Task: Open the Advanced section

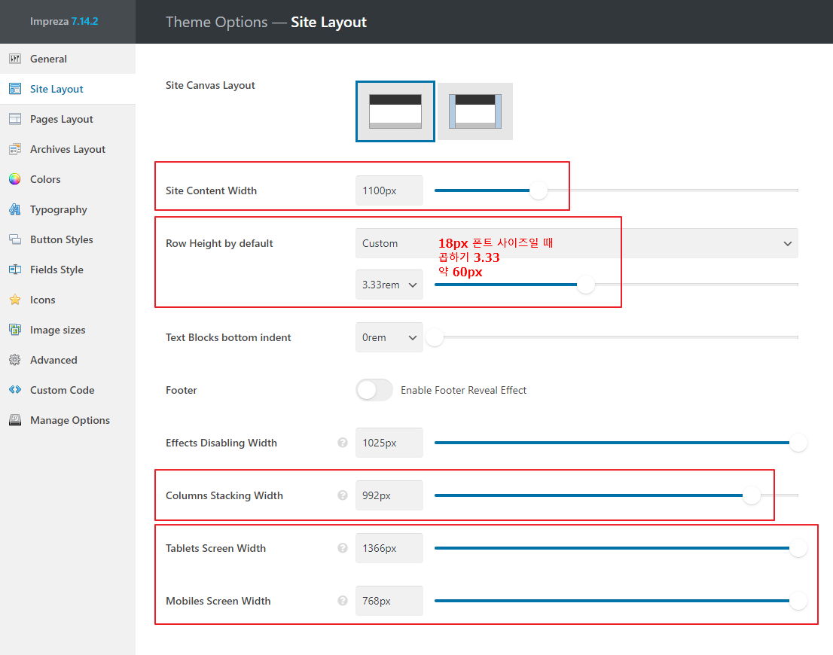Action: click(x=68, y=360)
